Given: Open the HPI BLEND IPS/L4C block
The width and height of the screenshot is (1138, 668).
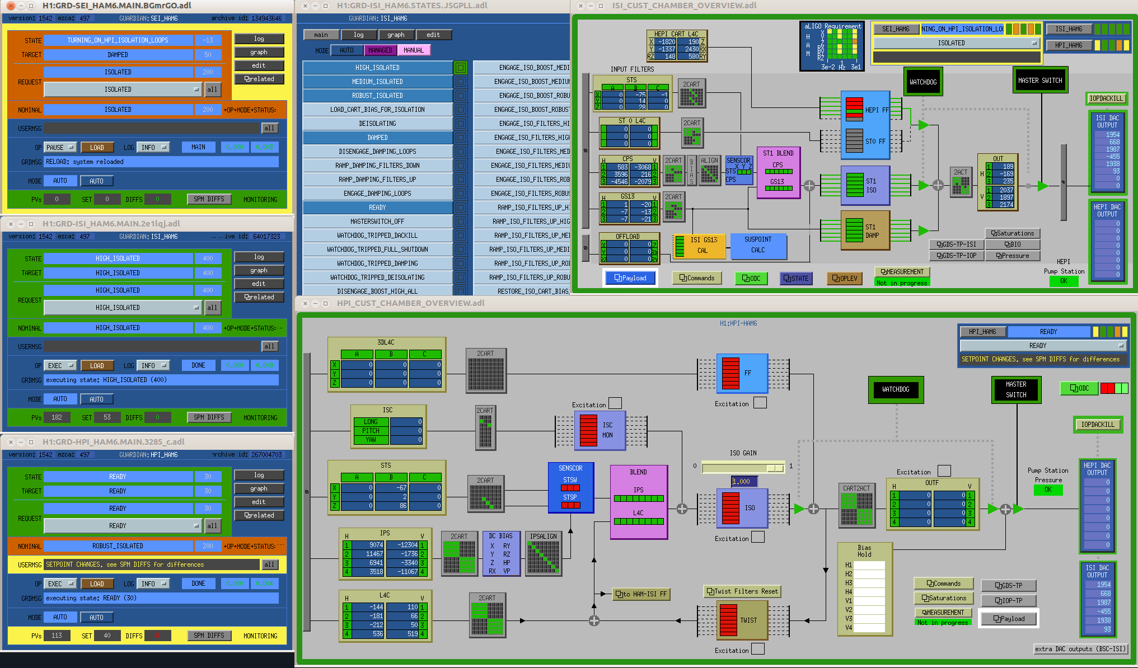Looking at the screenshot, I should (x=639, y=502).
